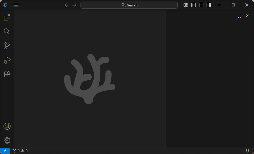Open the Search view in activity bar
This screenshot has height=154, width=254.
point(7,32)
